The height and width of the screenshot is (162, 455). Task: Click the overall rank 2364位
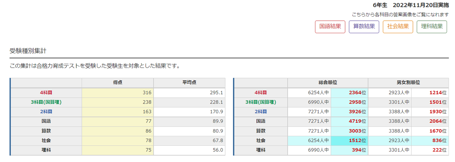(x=357, y=93)
